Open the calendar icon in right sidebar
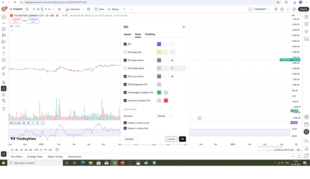 click(306, 124)
